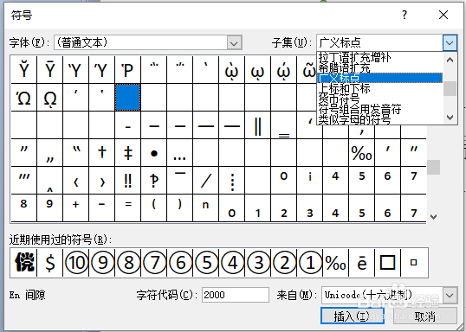466x332 pixels.
Task: Select the fraction slash ⁄ symbol
Action: click(205, 181)
